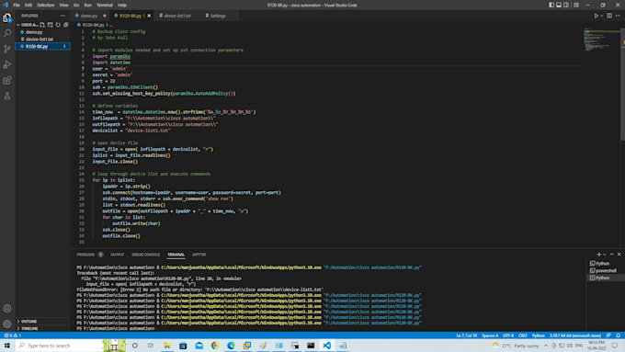This screenshot has width=625, height=352.
Task: Switch to the Output panel tab
Action: click(118, 255)
